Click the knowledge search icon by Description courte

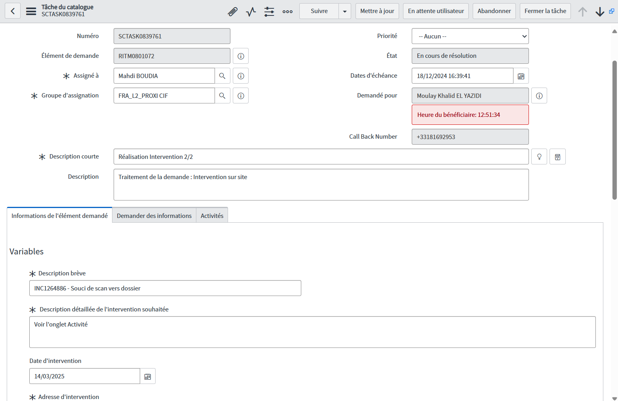tap(557, 157)
